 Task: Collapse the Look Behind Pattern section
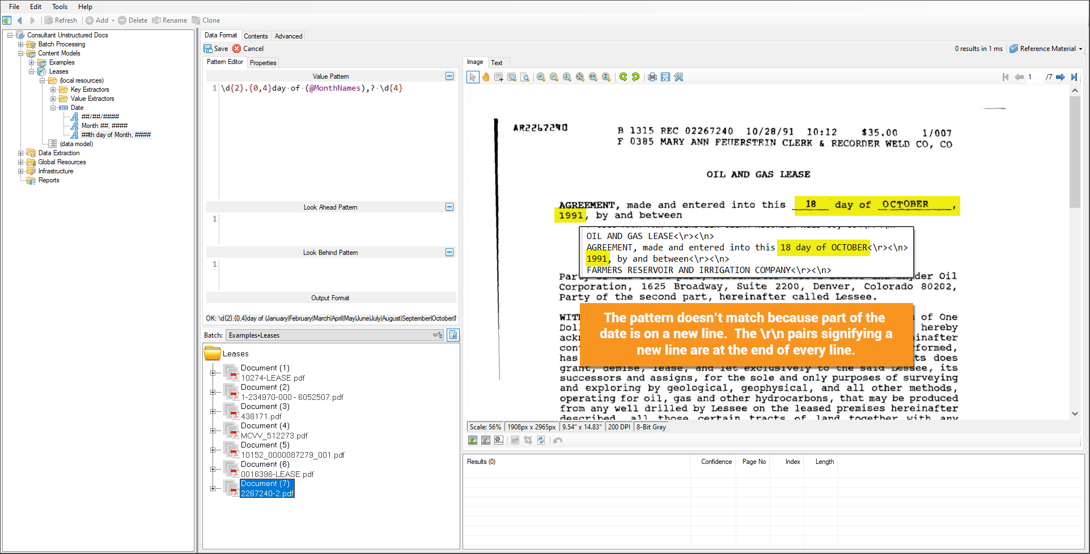pyautogui.click(x=449, y=253)
